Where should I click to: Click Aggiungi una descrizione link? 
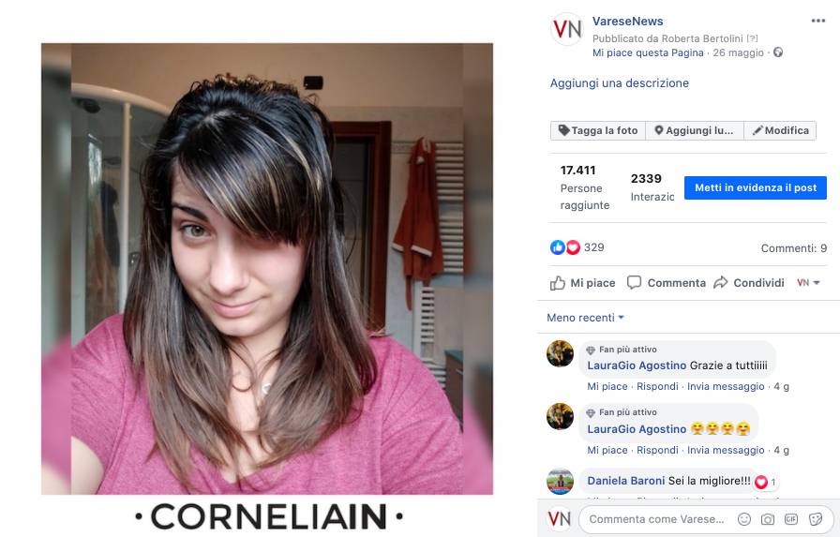(x=620, y=83)
